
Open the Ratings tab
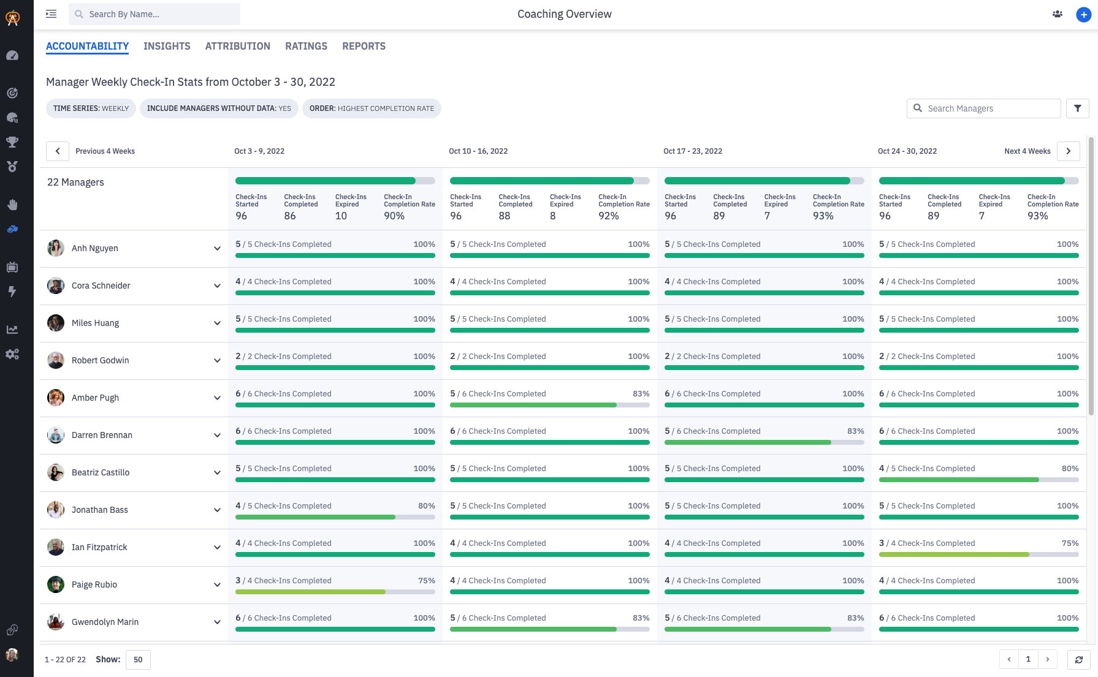[x=305, y=46]
